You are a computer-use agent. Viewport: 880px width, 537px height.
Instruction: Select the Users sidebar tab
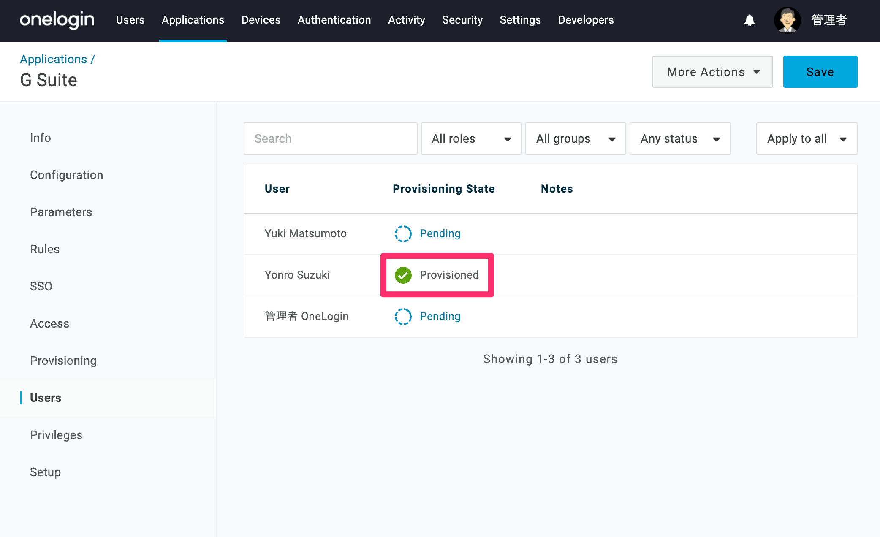46,398
